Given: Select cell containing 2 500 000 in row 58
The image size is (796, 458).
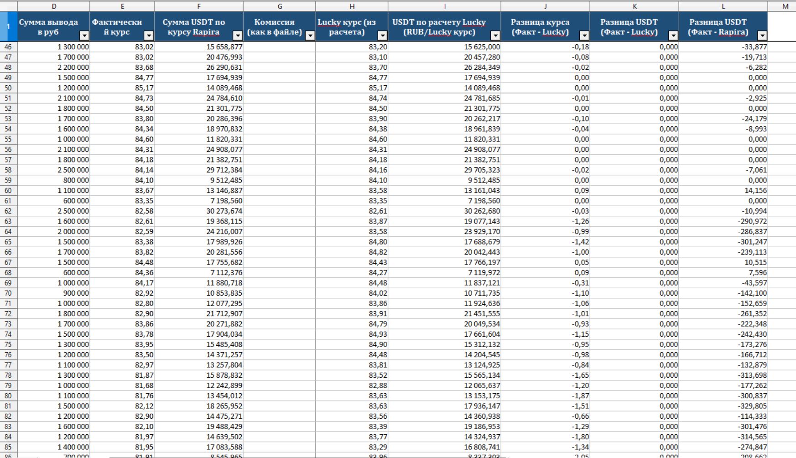Looking at the screenshot, I should pos(54,170).
